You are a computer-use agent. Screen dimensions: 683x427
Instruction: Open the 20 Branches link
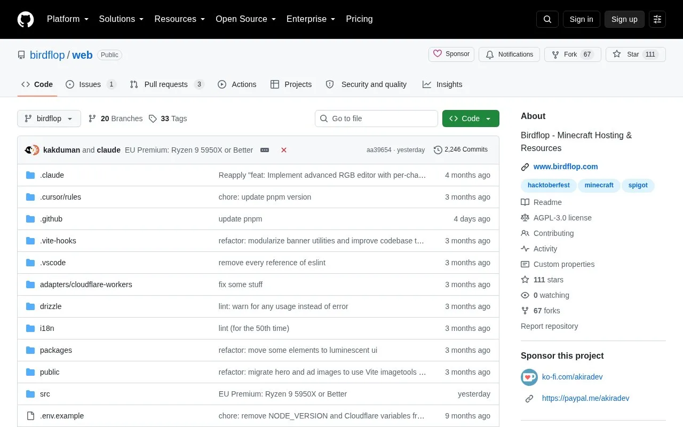[115, 118]
